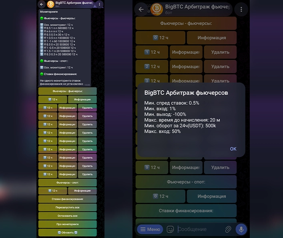Open Информация for monitoring 2 in the right phone
The image size is (283, 238).
tap(186, 67)
